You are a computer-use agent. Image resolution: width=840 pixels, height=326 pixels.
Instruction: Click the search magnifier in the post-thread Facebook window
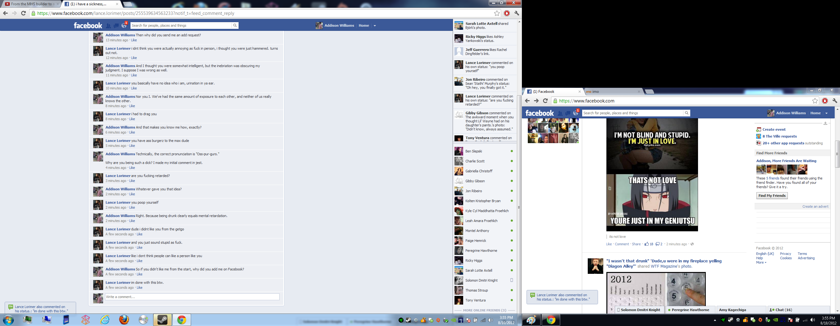tap(235, 25)
